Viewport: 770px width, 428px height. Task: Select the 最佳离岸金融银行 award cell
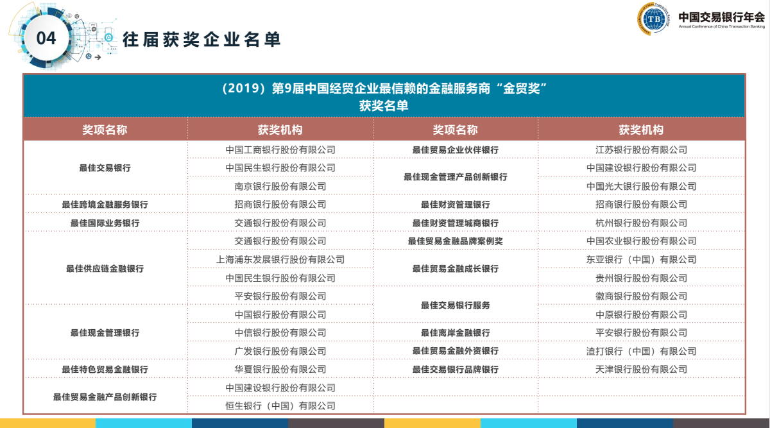click(x=455, y=333)
